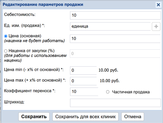Click the Частичная продажа label text
Screen dimensions: 163x123
point(131,92)
